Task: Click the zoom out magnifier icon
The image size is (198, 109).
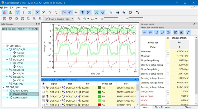Action: [40, 19]
